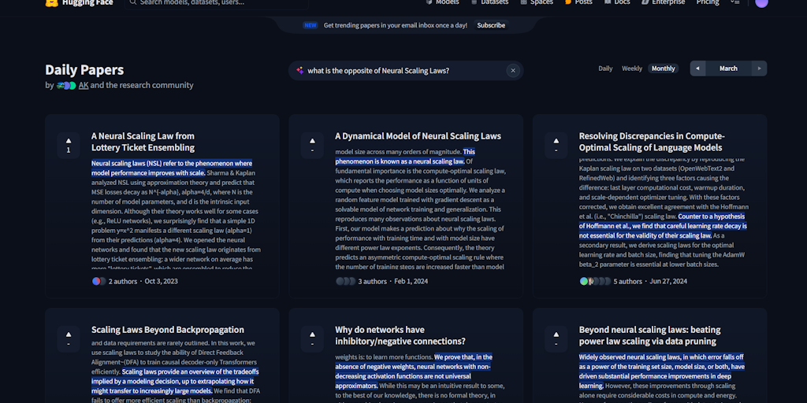Upvote 'Scaling Laws Beyond Backpropagation' paper
This screenshot has height=403, width=807.
point(69,338)
